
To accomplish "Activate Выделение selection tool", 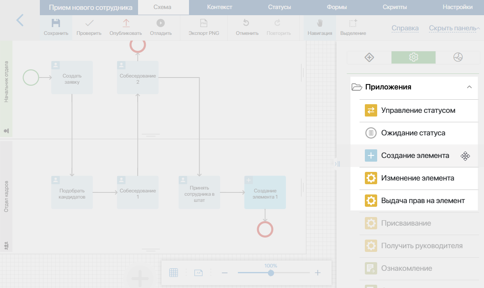I will tap(353, 27).
